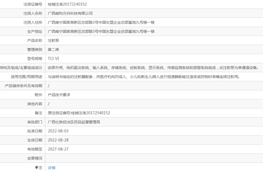Click the 变更情况 label

35,158
